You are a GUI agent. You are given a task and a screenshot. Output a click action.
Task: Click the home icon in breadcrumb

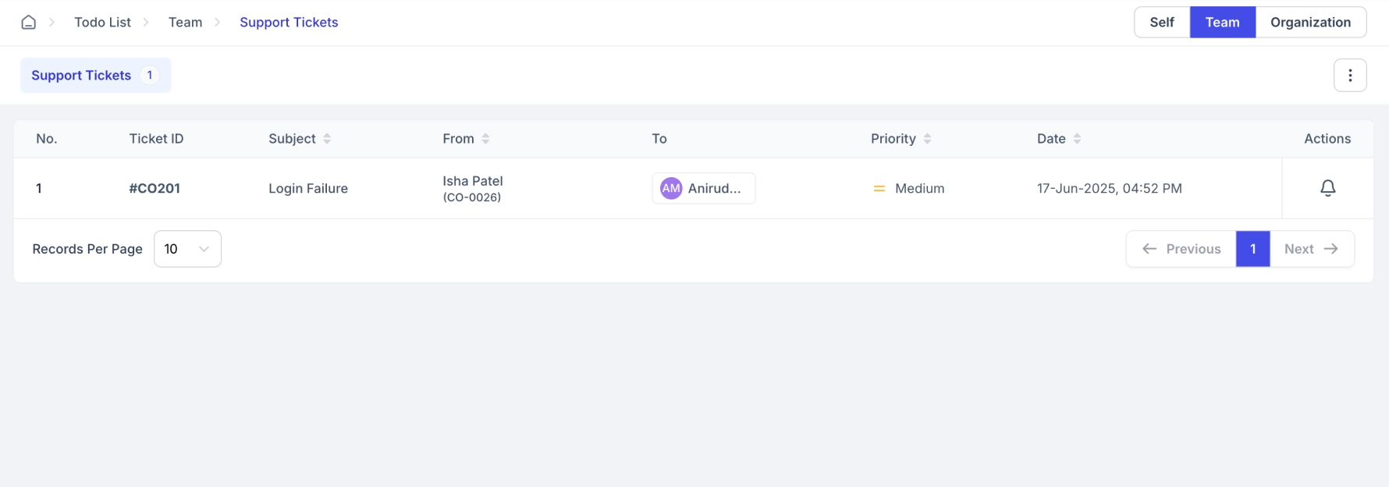point(29,23)
